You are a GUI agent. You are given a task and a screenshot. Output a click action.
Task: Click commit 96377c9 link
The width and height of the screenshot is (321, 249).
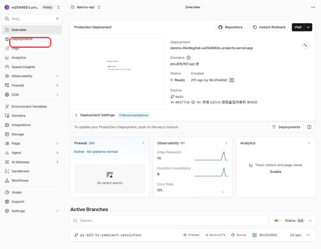point(182,102)
